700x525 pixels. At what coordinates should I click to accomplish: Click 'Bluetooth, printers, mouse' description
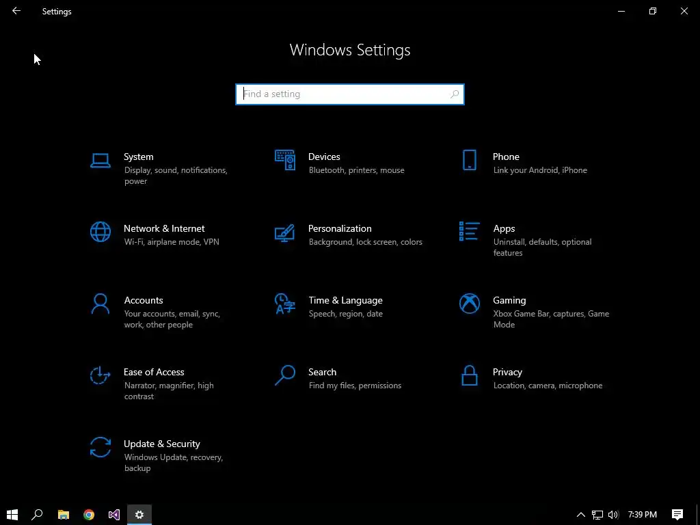coord(356,170)
